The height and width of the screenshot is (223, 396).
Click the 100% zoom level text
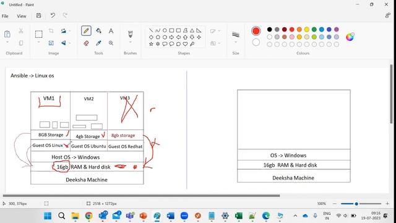322,204
